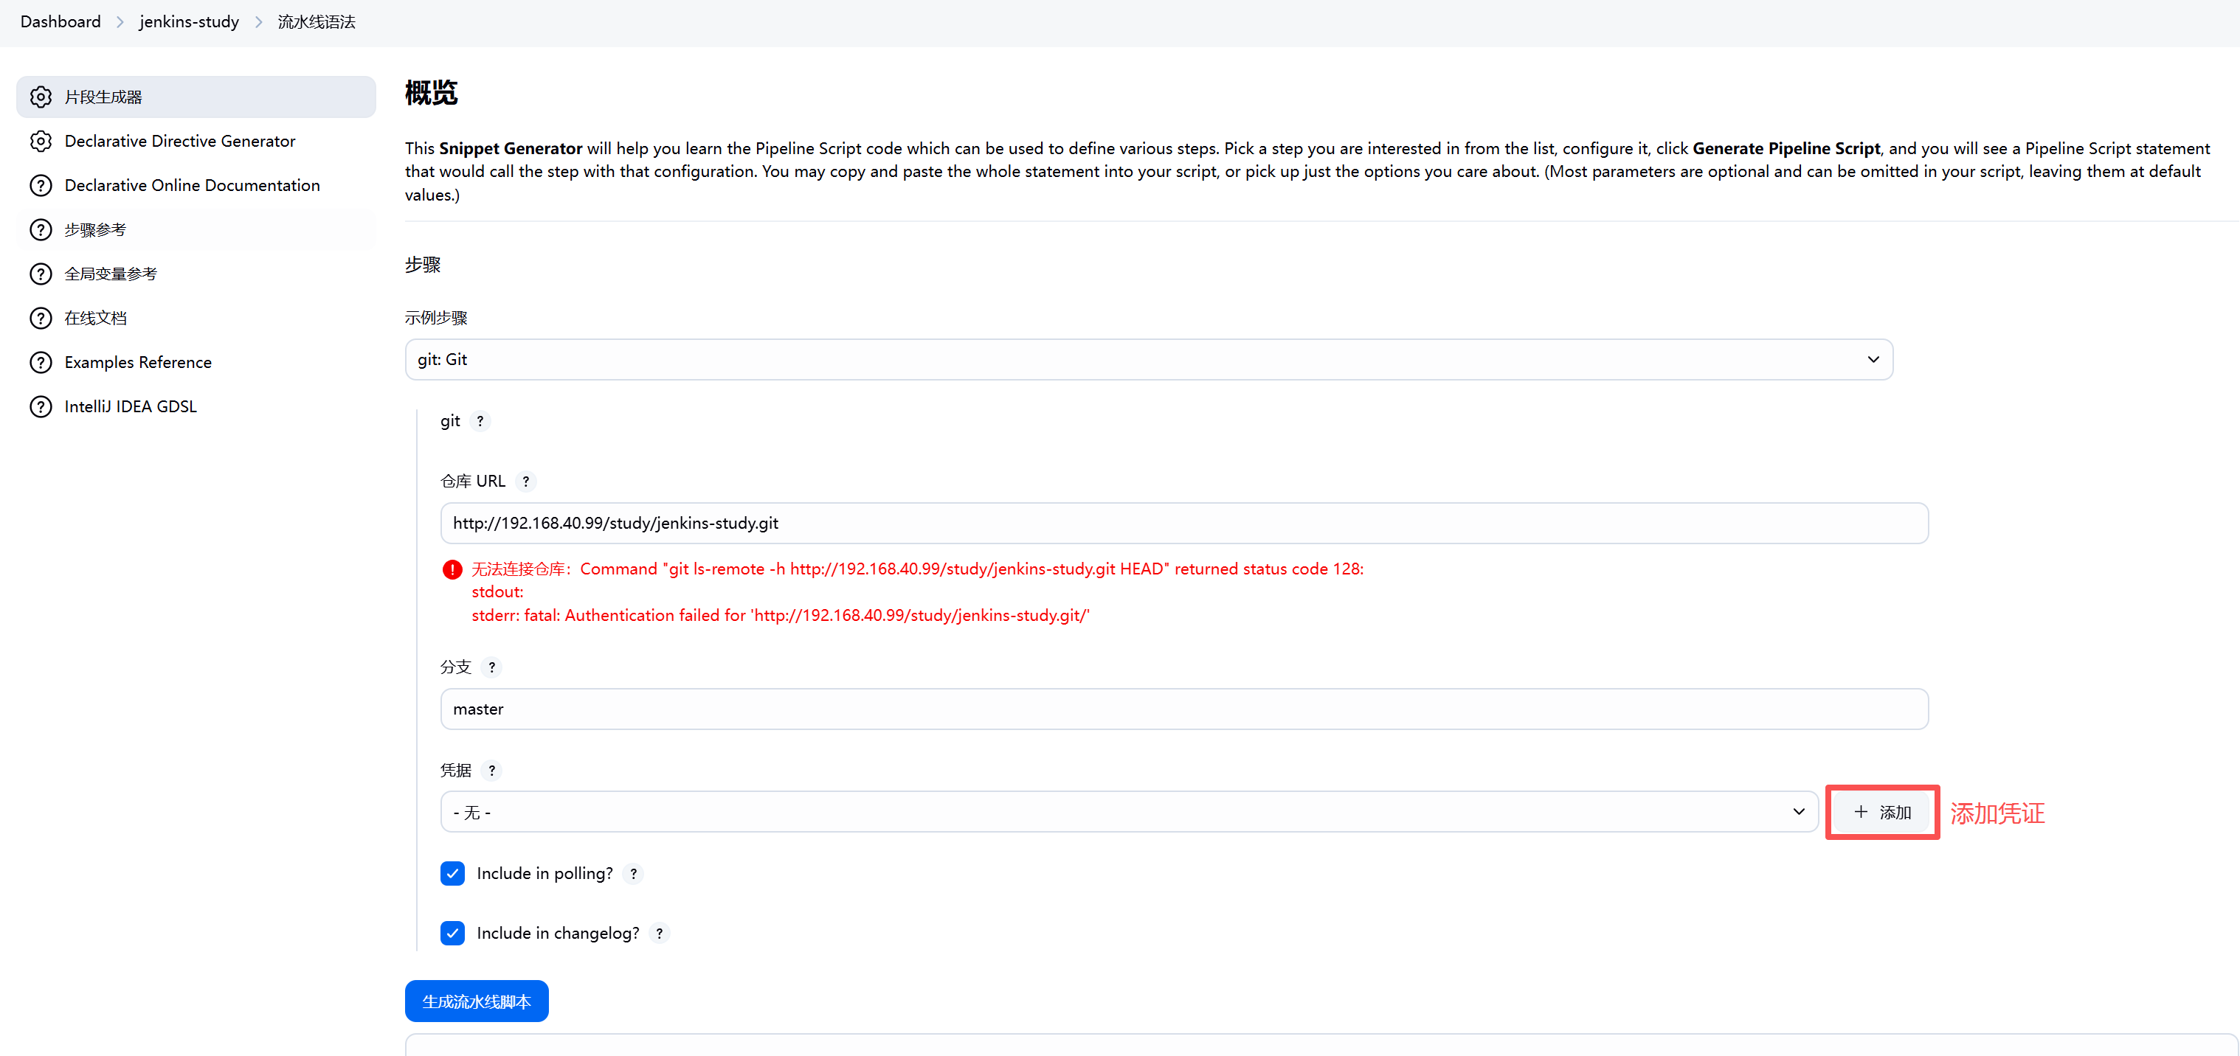This screenshot has width=2240, height=1056.
Task: Expand the 凭据 credentials dropdown showing 无
Action: 1129,812
